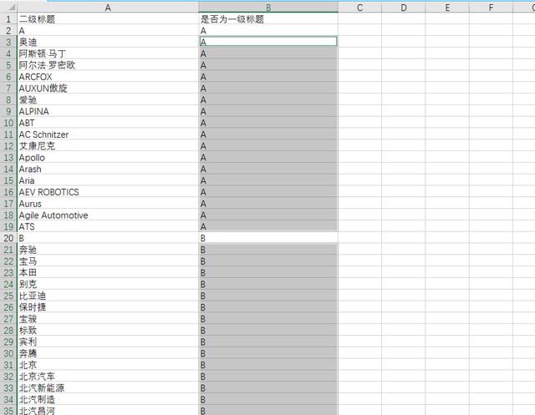Select column E header

pyautogui.click(x=447, y=8)
